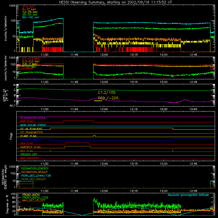Select the 'NON_SOLAR_EVENT' flag label
This screenshot has height=218, width=218.
point(33,125)
